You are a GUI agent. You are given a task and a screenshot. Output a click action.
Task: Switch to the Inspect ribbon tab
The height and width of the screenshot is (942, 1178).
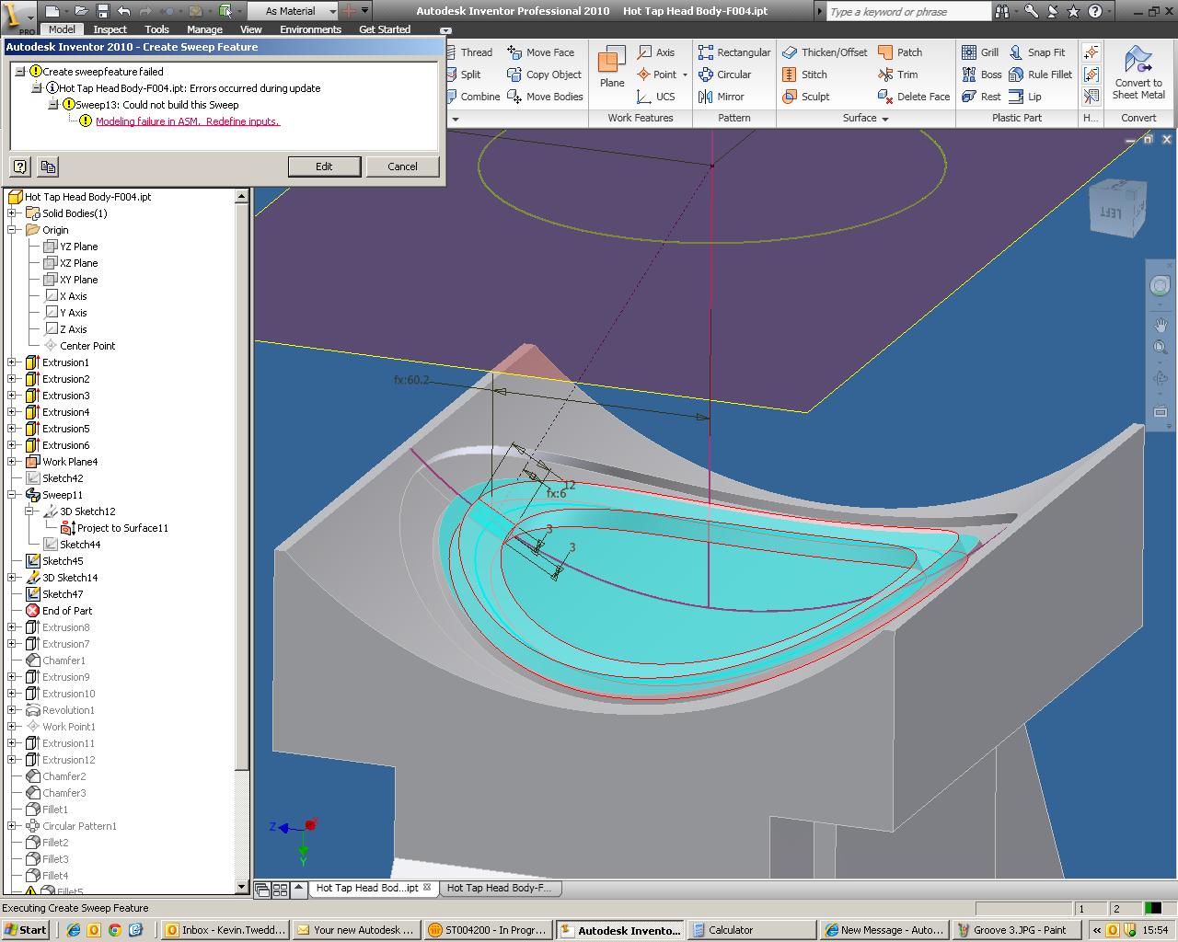[110, 29]
